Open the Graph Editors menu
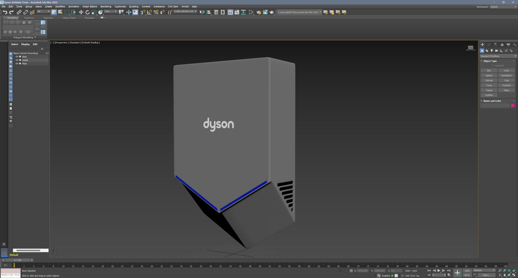Screen dimensions: 518x278 pyautogui.click(x=90, y=6)
